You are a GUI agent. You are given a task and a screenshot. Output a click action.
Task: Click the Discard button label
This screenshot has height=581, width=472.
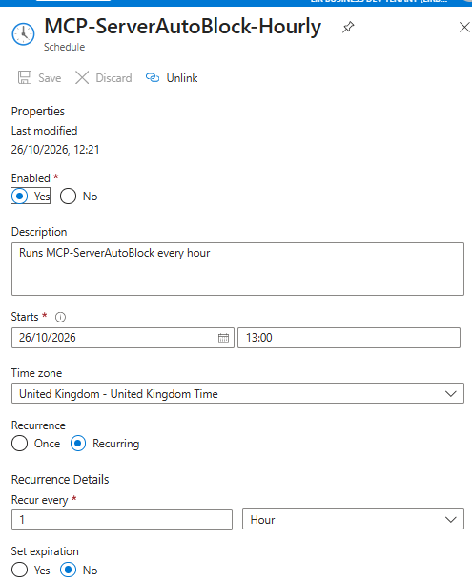[x=113, y=78]
